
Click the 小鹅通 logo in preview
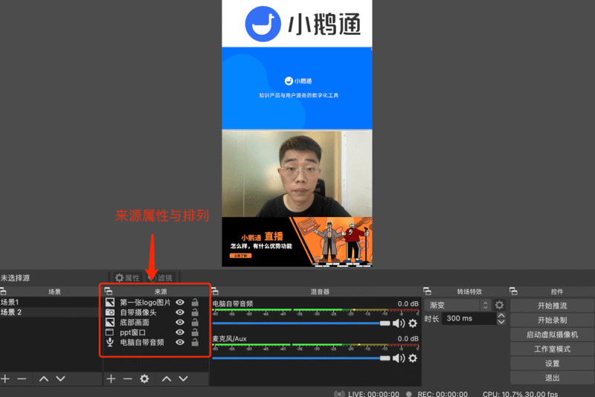click(303, 24)
